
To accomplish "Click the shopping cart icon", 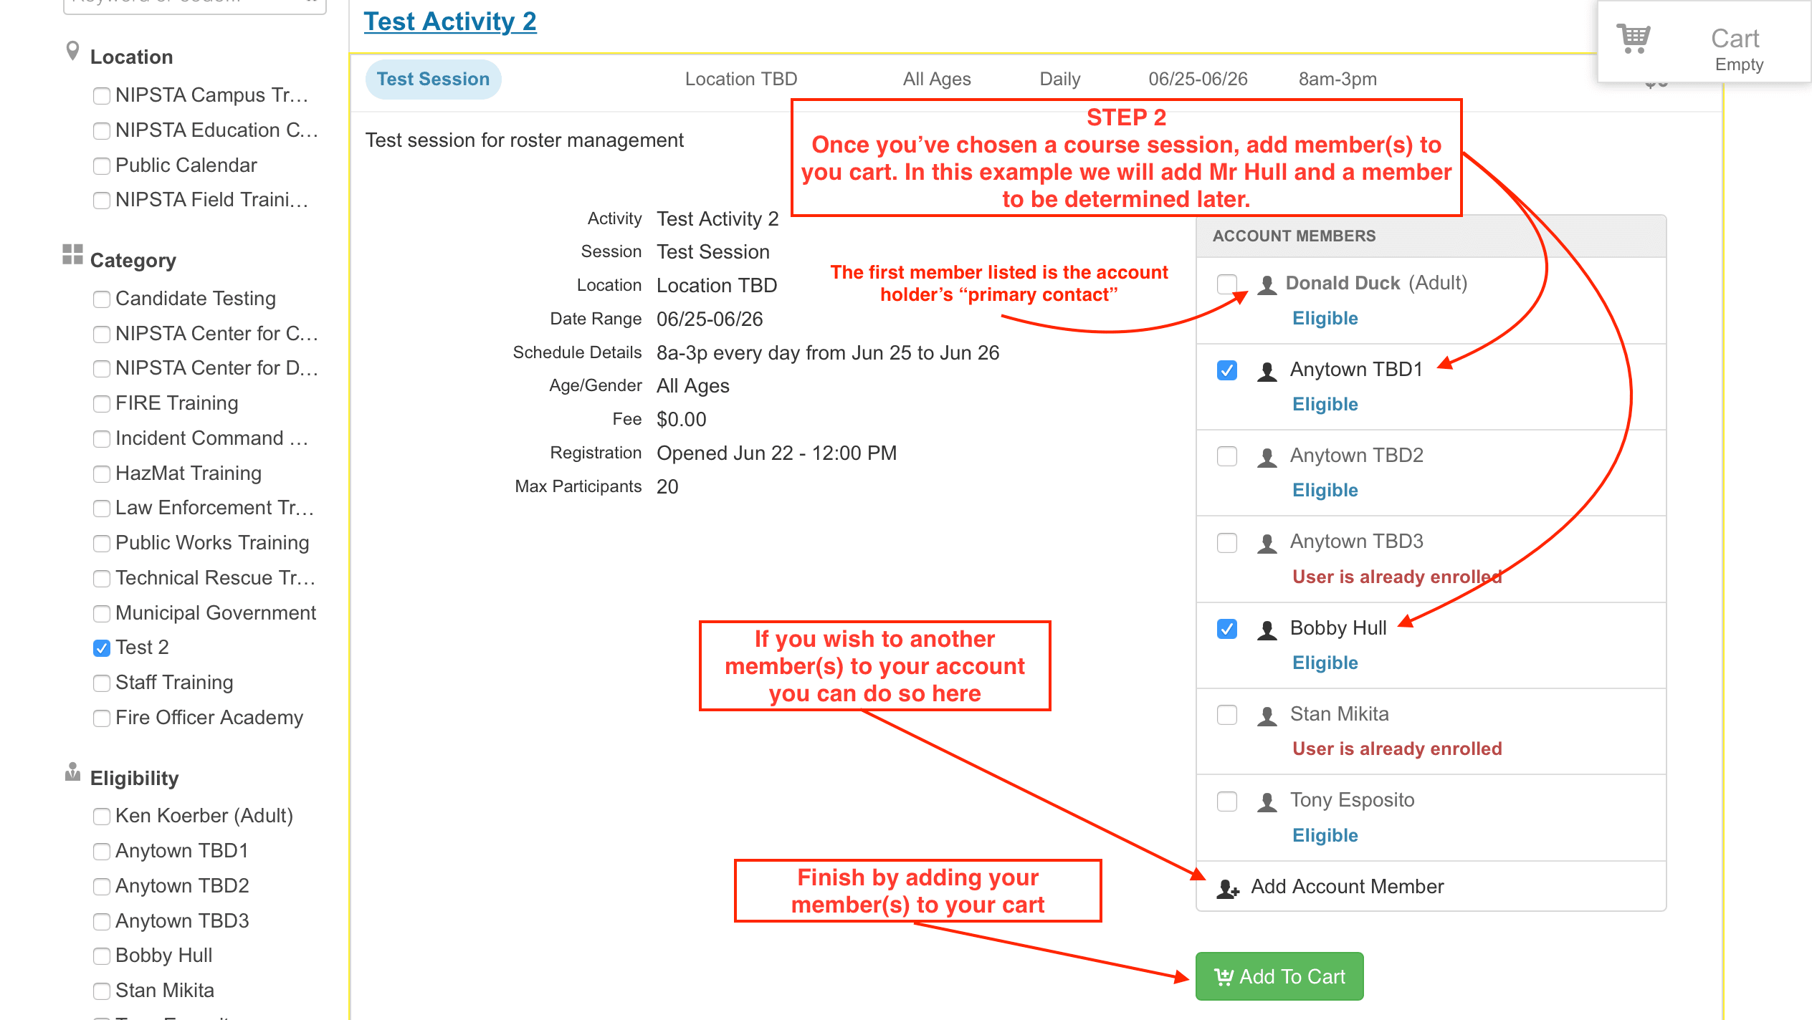I will click(x=1634, y=39).
